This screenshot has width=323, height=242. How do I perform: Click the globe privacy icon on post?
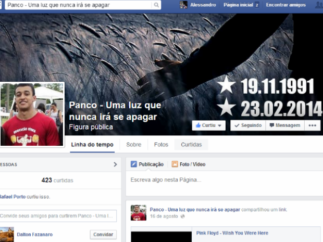coord(182,216)
